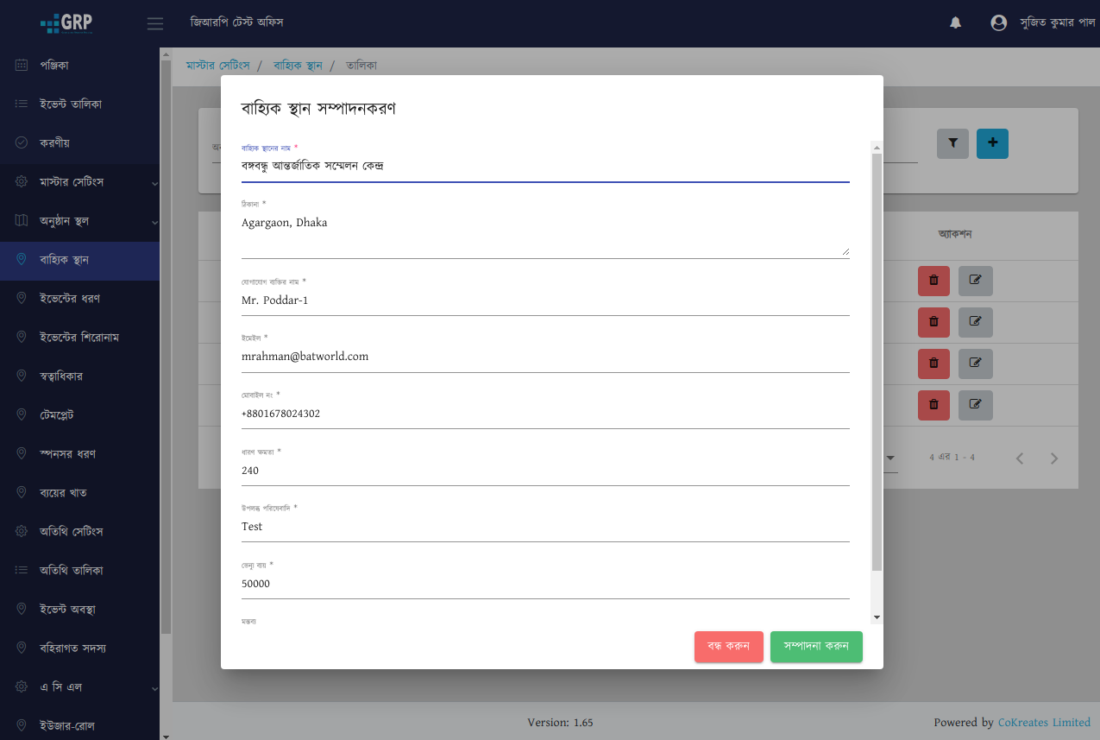Click the contact name field Mr. Poddar-1
The width and height of the screenshot is (1100, 740).
(545, 300)
